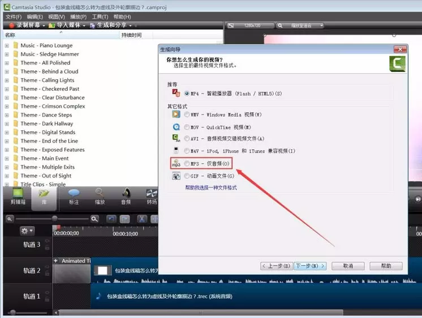Click the Redo button on timeline toolbar
This screenshot has height=318, width=422.
pos(124,219)
